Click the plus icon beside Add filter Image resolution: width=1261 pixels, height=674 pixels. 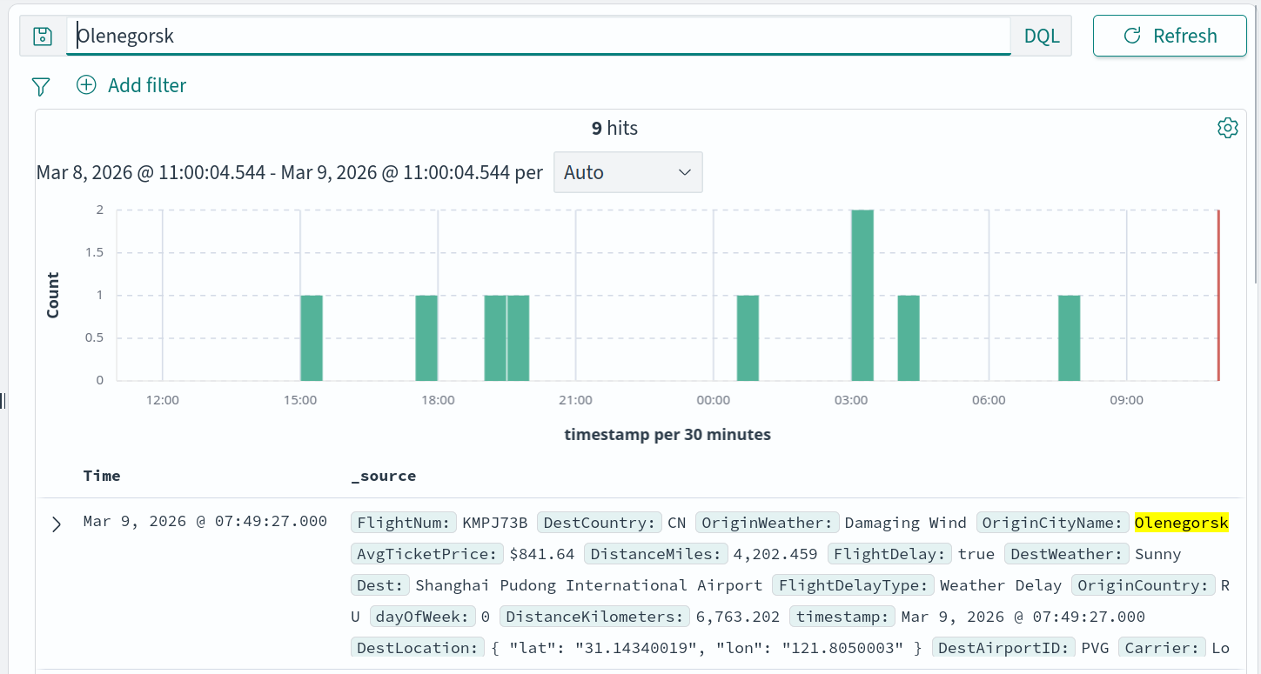coord(86,85)
